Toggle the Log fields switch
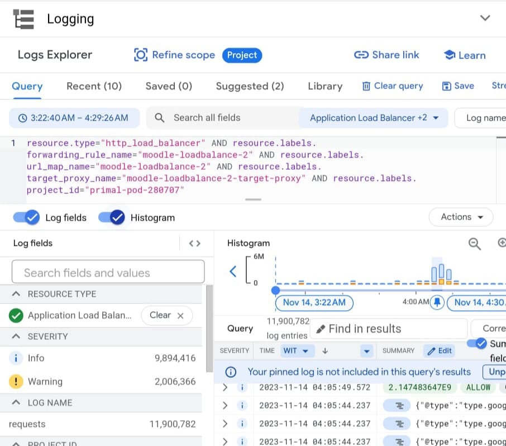Screen dimensions: 506x446 (x=26, y=217)
